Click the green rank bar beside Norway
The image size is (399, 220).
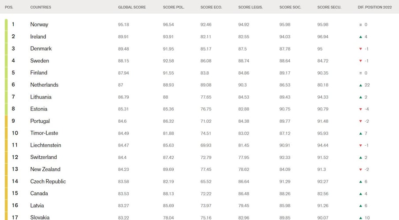click(6, 25)
